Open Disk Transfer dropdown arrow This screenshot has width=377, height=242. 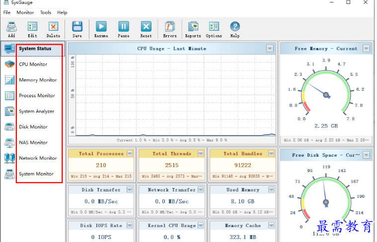pos(130,189)
